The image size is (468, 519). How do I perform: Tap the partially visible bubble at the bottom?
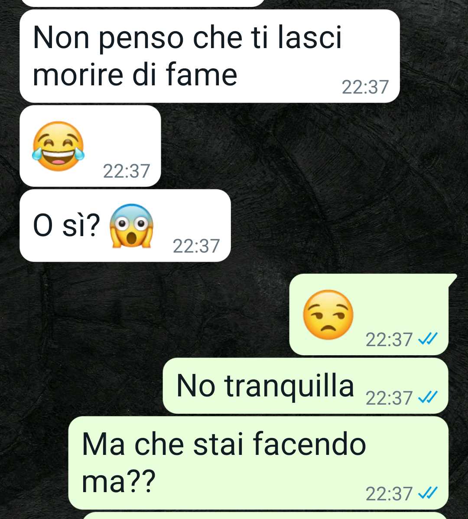(x=265, y=516)
